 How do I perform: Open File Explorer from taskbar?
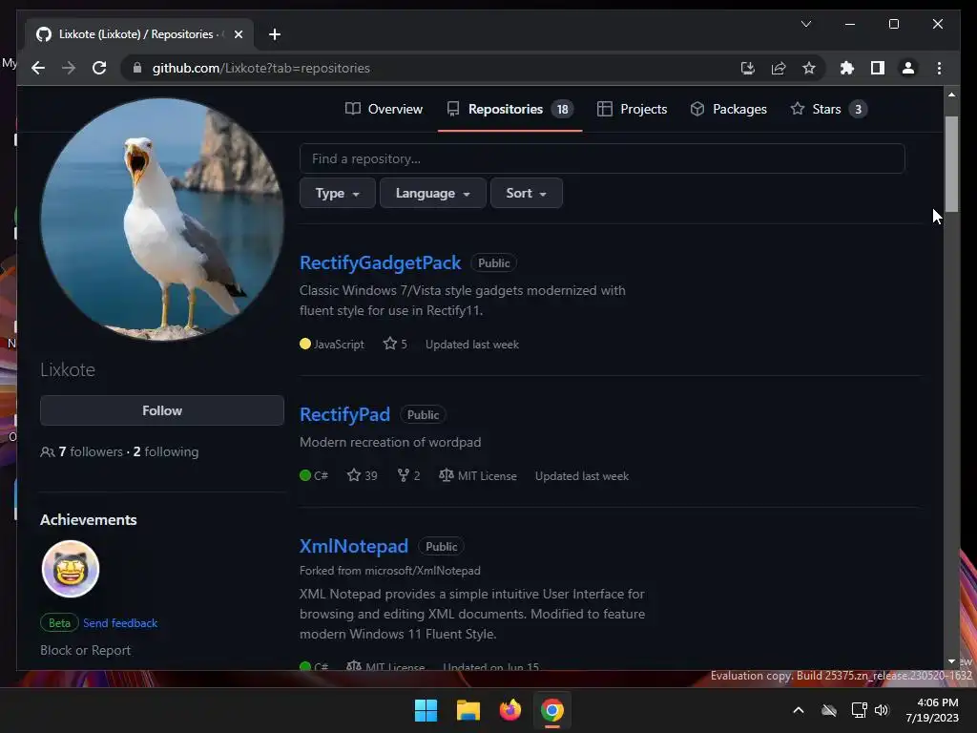pyautogui.click(x=468, y=710)
